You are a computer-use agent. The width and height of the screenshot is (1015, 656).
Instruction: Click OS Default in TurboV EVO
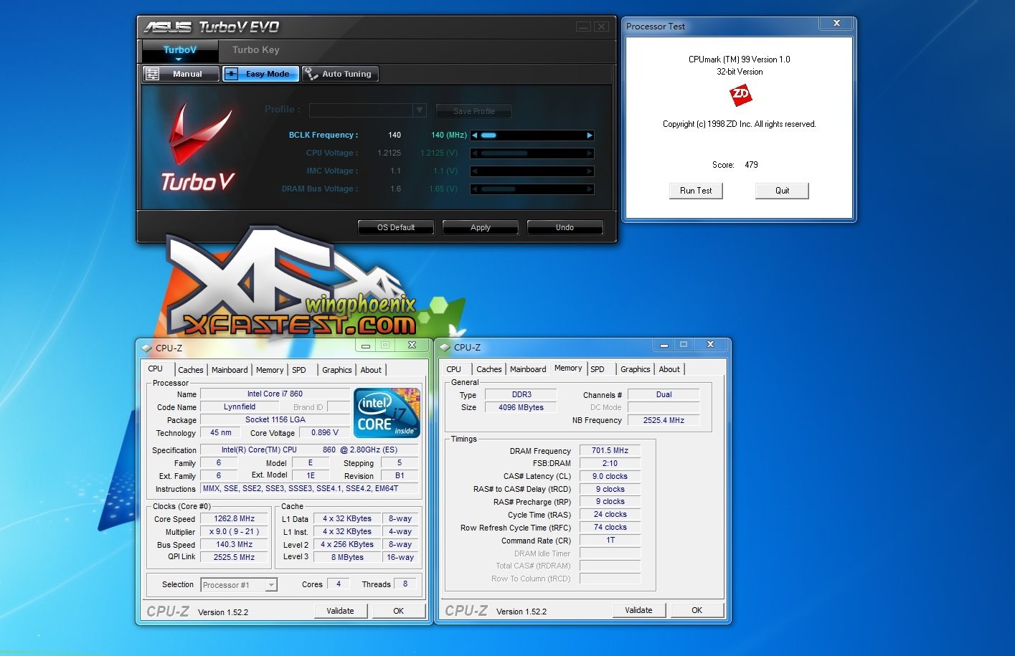pos(396,227)
